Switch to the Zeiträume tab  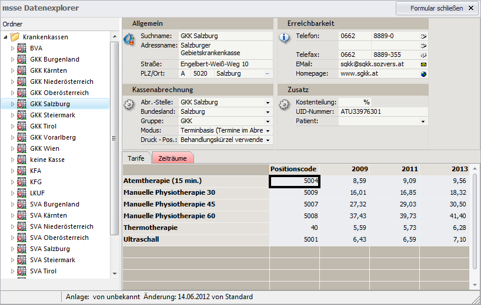(172, 158)
